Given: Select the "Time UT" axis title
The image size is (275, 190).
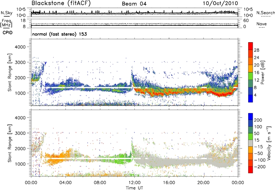Looking at the screenshot, I should click(134, 188).
